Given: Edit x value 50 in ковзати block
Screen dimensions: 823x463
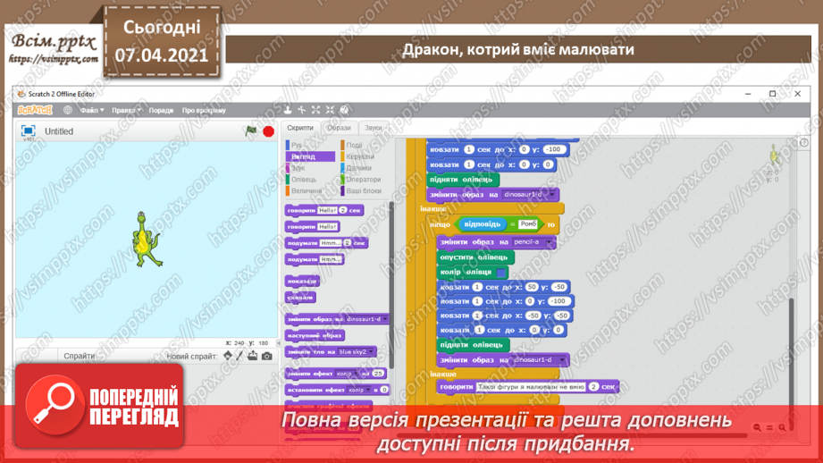Looking at the screenshot, I should point(532,287).
